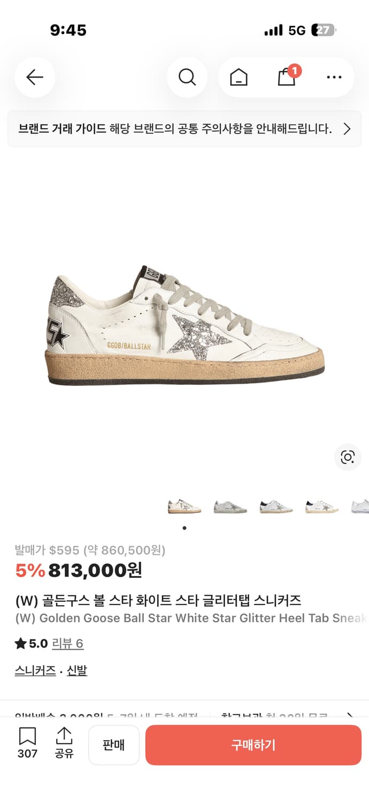Tap the 판매 sell button

114,745
